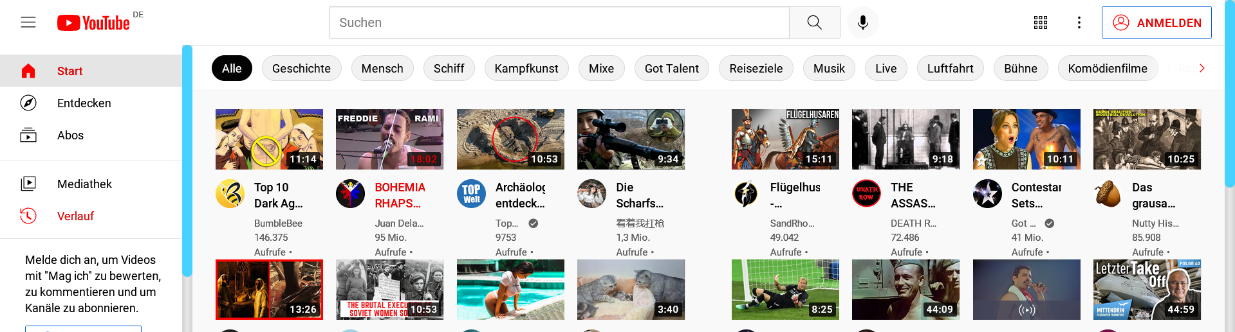The height and width of the screenshot is (332, 1235).
Task: Open the Top 10 Dark Ages thumbnail
Action: (x=269, y=139)
